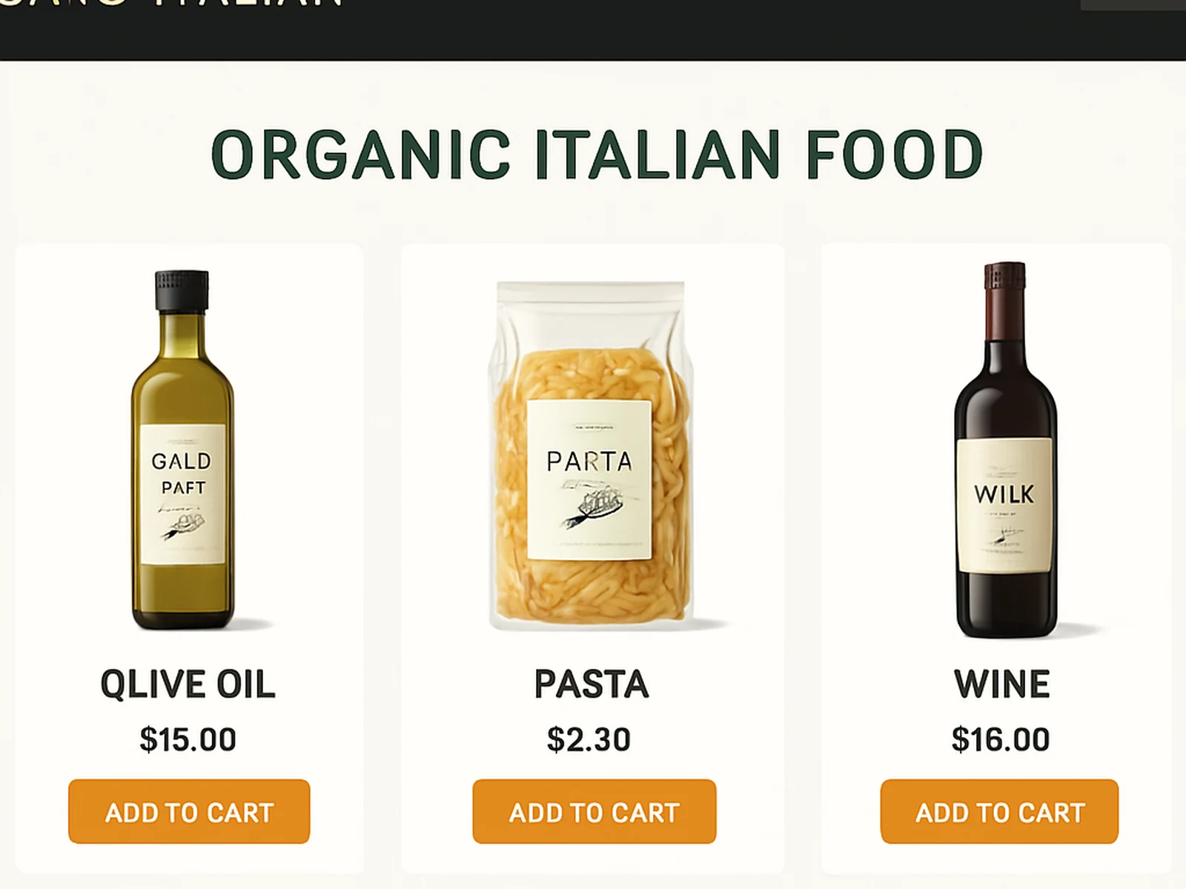This screenshot has height=889, width=1186.
Task: Click the QLIVE OIL product title
Action: point(188,684)
